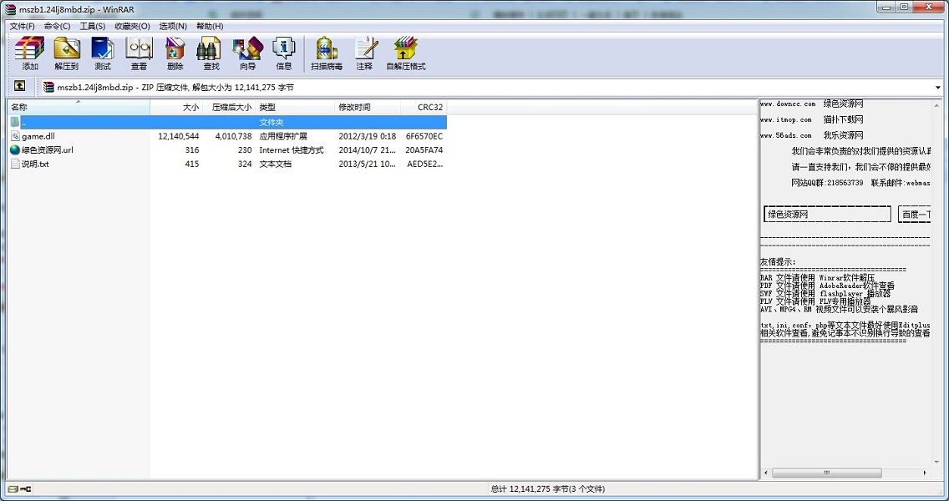
Task: Click 文件夹 type in selected row
Action: pyautogui.click(x=272, y=122)
